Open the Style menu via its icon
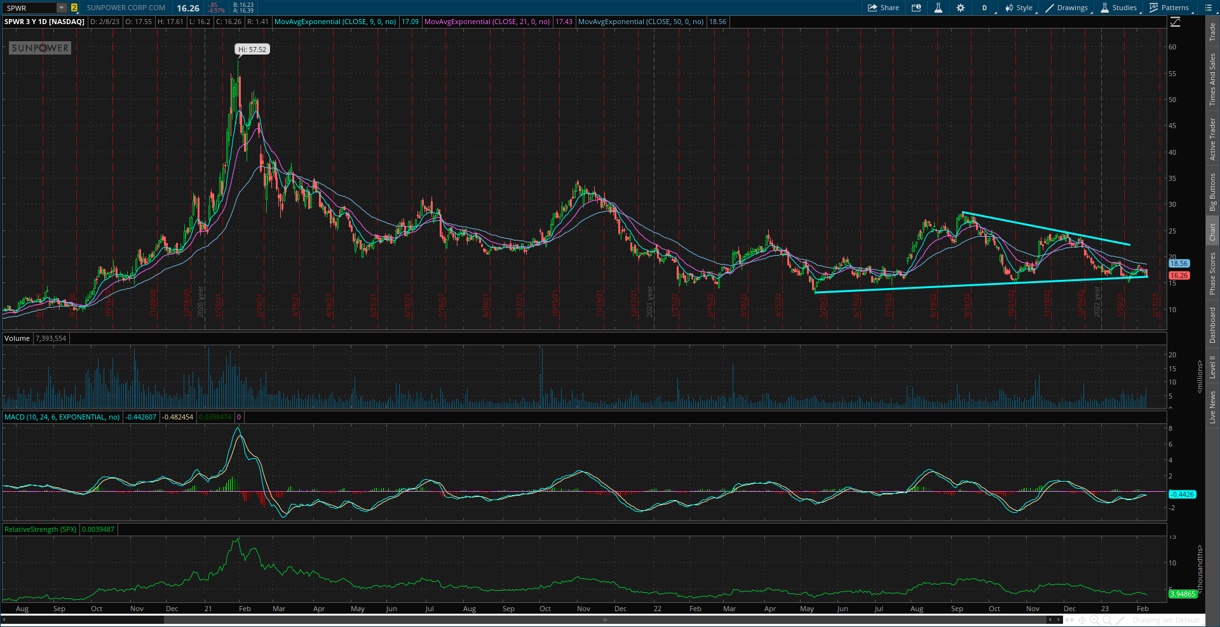1220x627 pixels. 1019,8
